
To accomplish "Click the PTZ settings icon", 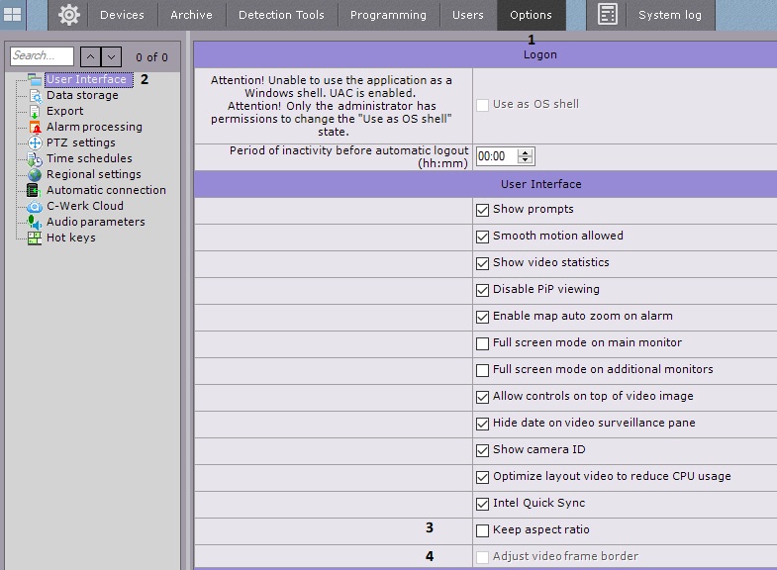I will click(x=35, y=143).
